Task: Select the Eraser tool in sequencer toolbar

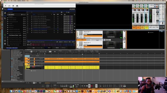Action: coord(29,52)
